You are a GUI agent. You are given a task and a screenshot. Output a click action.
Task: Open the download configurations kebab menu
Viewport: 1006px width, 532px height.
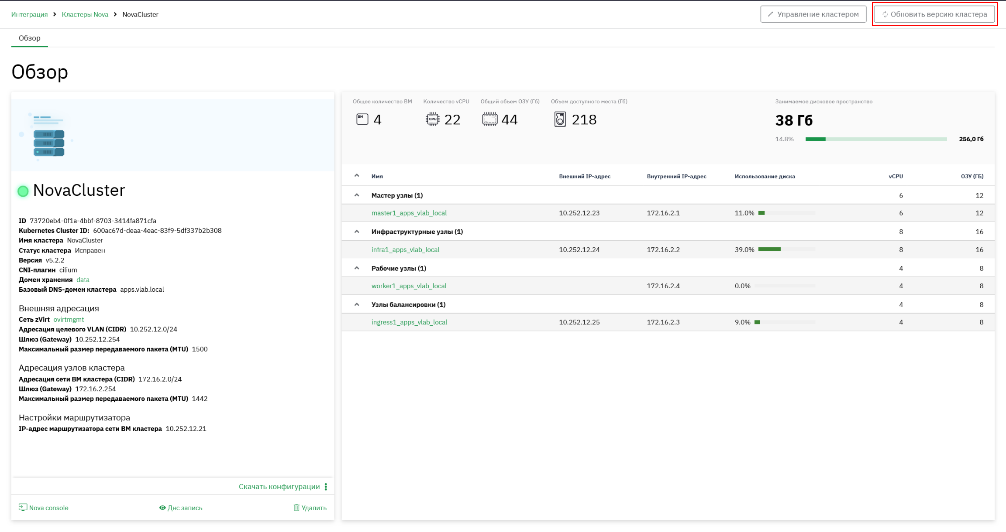click(x=326, y=487)
